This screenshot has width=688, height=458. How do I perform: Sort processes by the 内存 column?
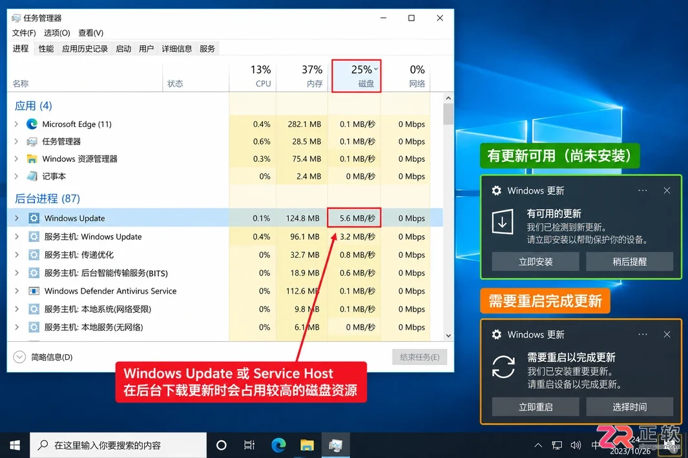click(302, 76)
